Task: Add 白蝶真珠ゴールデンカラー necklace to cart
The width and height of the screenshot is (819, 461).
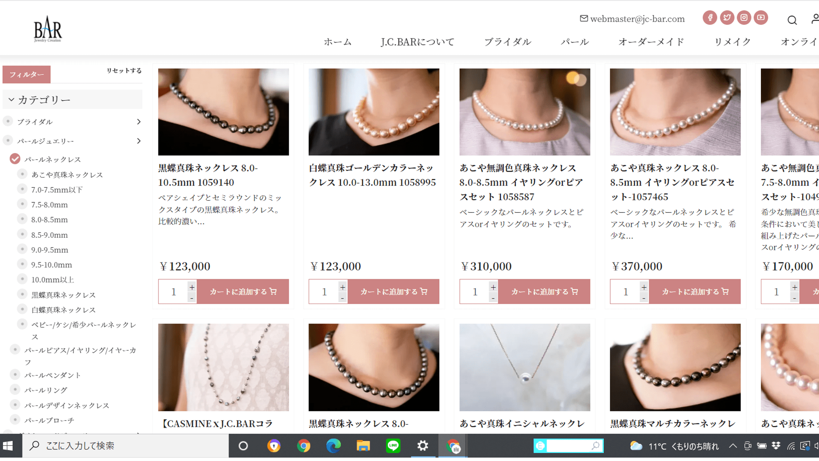Action: [x=393, y=292]
